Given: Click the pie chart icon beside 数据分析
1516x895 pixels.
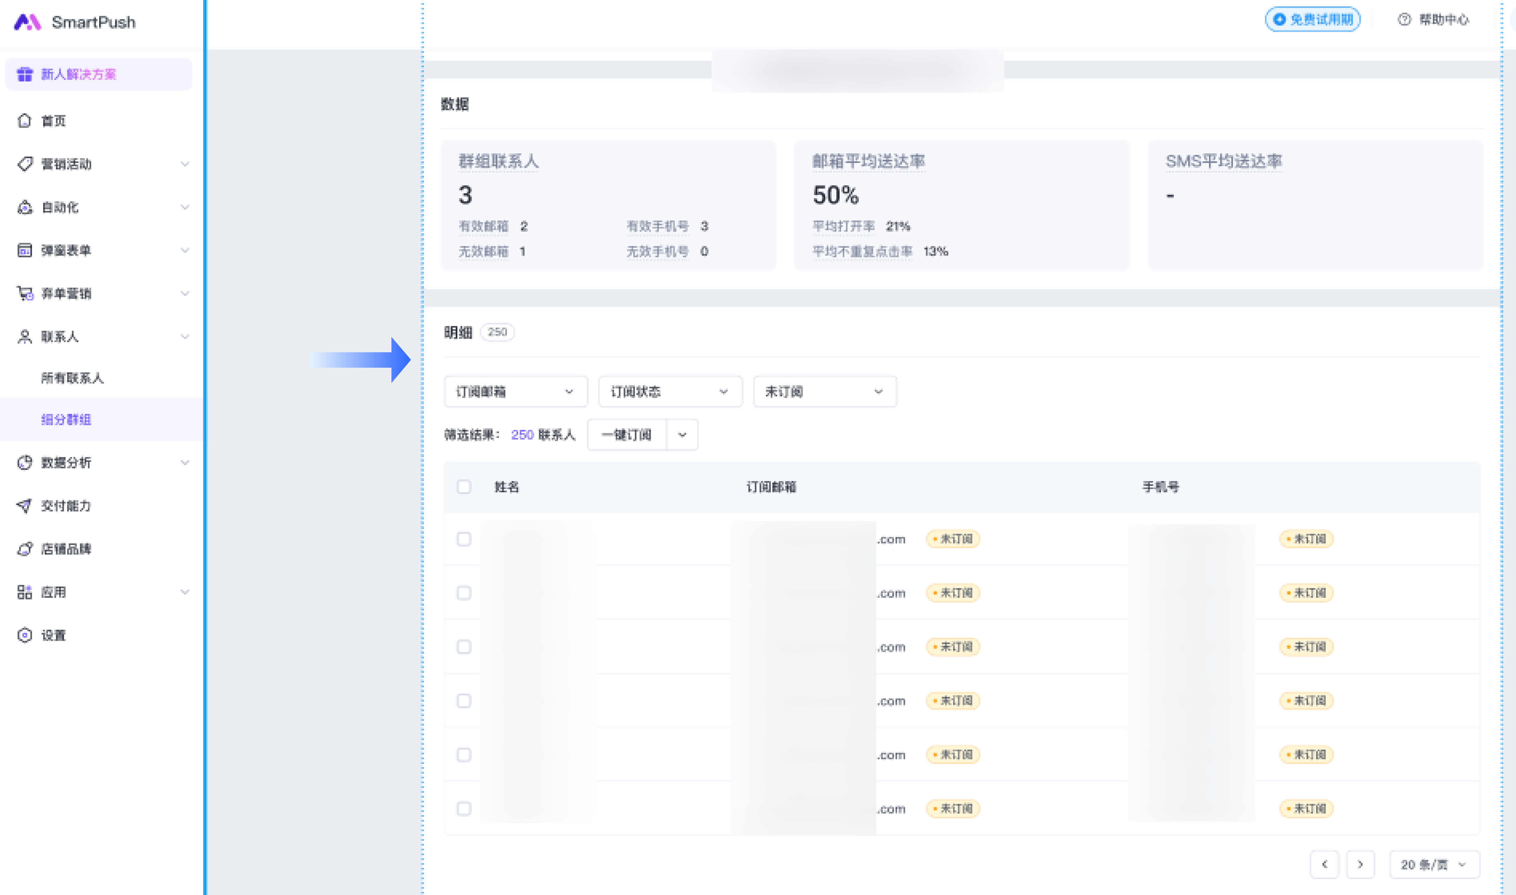Looking at the screenshot, I should [24, 463].
